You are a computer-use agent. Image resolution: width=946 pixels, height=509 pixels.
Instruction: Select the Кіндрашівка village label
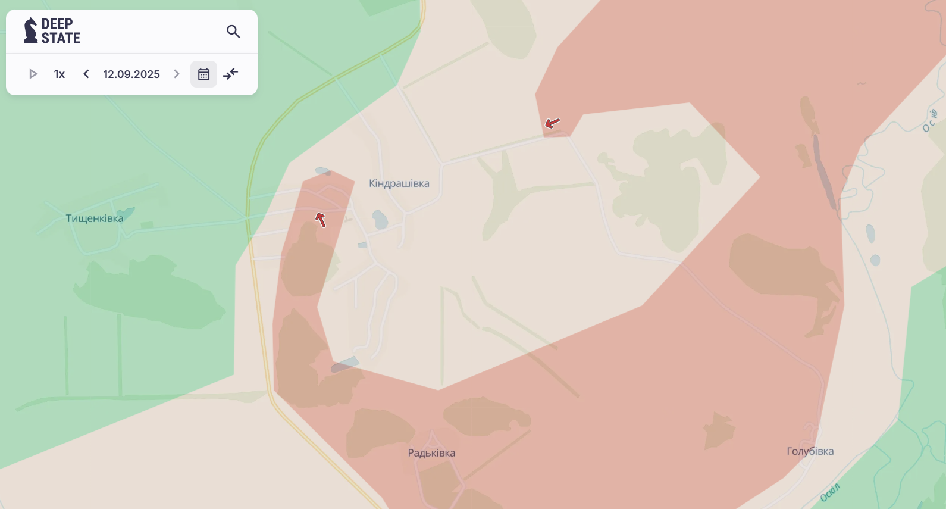(399, 183)
